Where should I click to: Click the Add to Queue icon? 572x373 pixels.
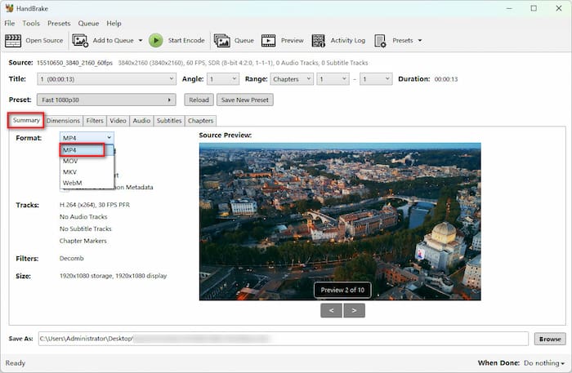tap(80, 41)
